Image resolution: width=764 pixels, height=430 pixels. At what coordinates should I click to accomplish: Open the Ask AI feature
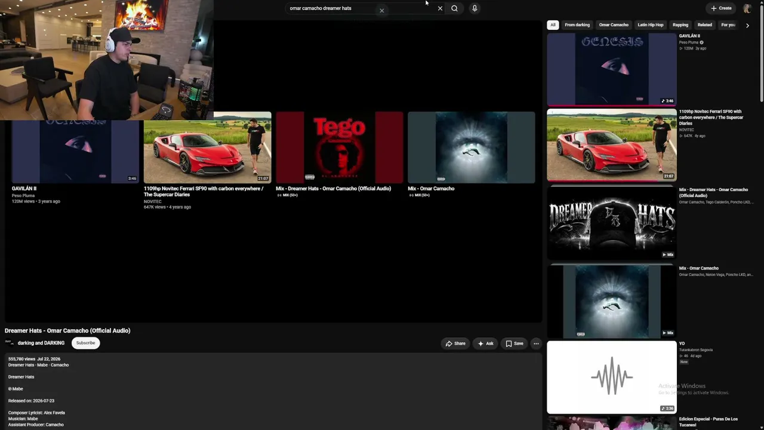click(485, 343)
